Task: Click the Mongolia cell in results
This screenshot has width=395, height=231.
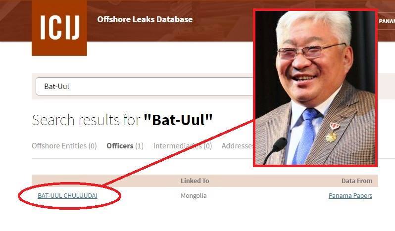Action: (194, 195)
